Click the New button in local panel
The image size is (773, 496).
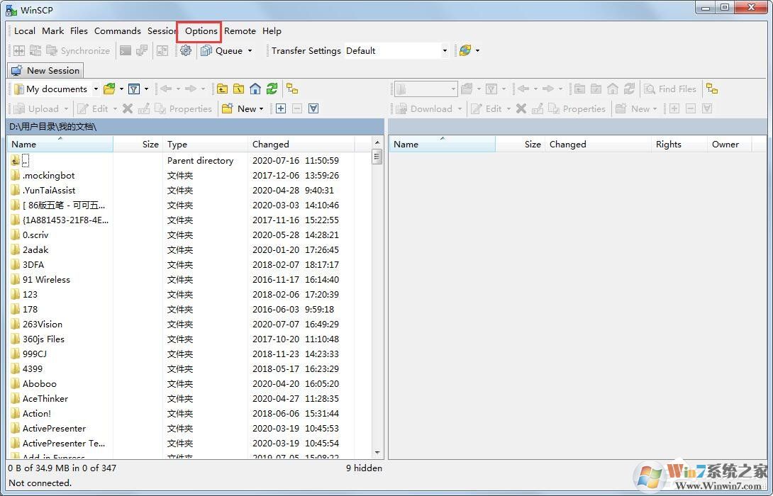pos(242,109)
